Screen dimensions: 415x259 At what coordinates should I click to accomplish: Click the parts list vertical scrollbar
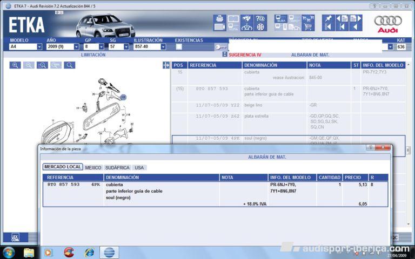408,144
